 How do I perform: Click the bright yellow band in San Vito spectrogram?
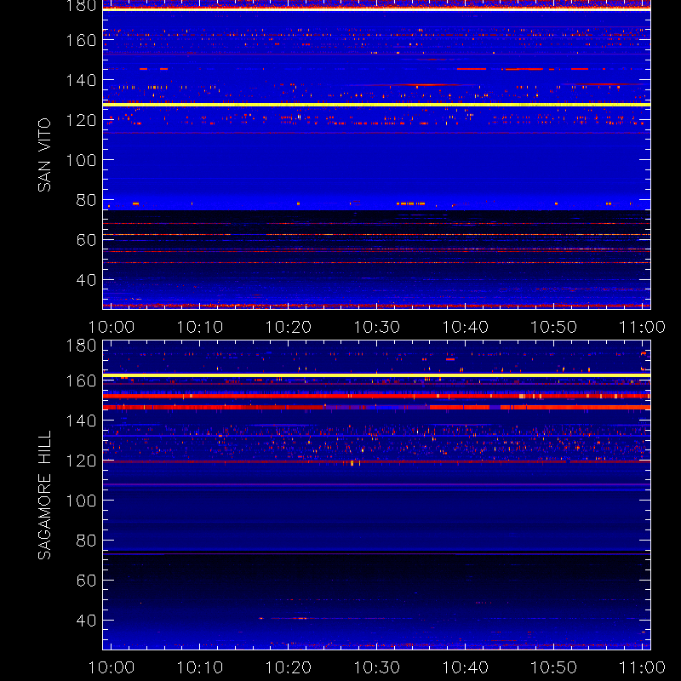pos(376,105)
